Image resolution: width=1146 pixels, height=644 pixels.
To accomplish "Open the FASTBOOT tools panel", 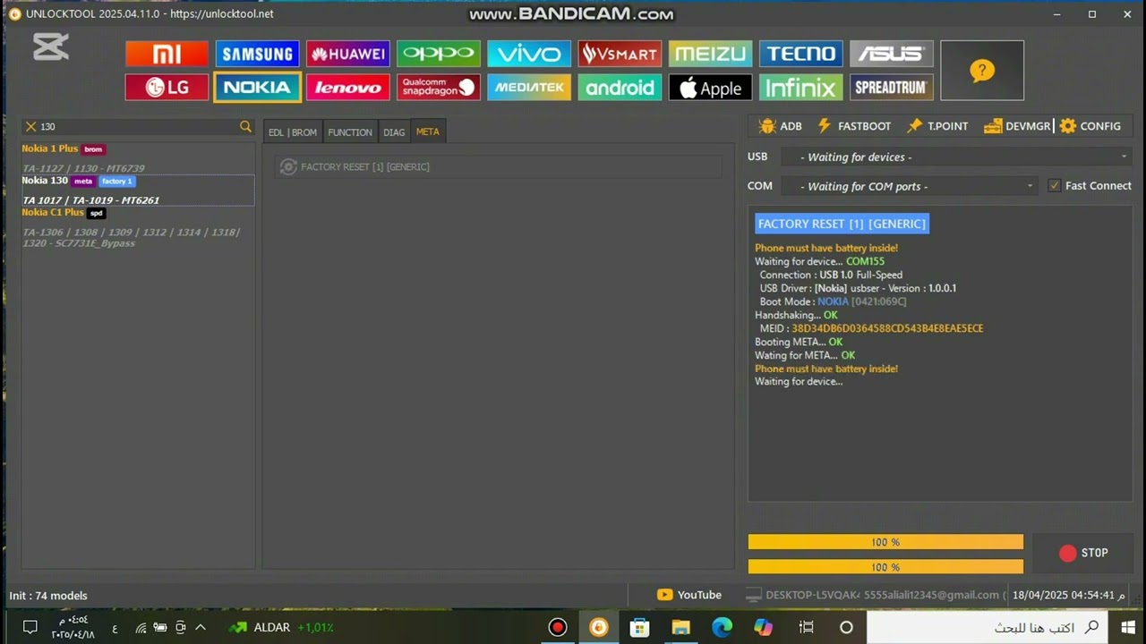I will pos(854,126).
